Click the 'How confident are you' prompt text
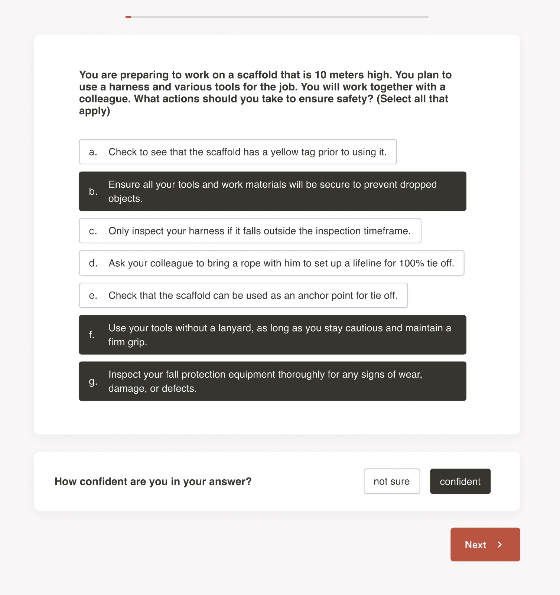 coord(153,481)
